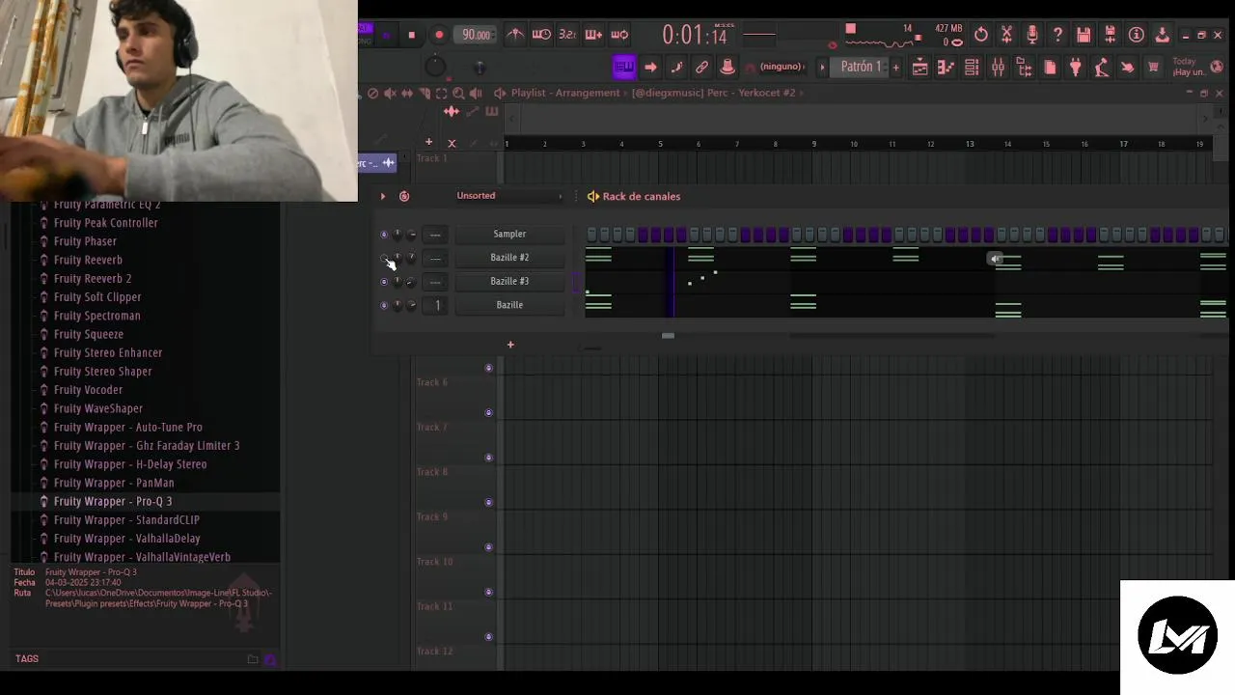Screen dimensions: 1235x695
Task: Select the zoom tool in Playlist toolbar
Action: point(458,93)
